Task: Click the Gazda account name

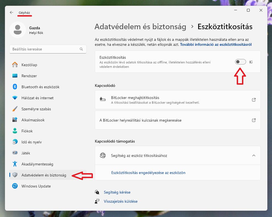Action: (34, 28)
